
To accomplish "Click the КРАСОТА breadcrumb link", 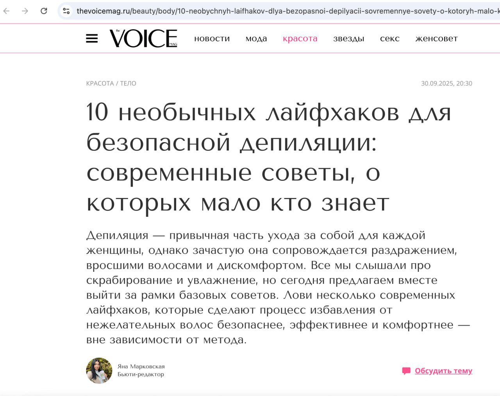I will click(x=100, y=83).
